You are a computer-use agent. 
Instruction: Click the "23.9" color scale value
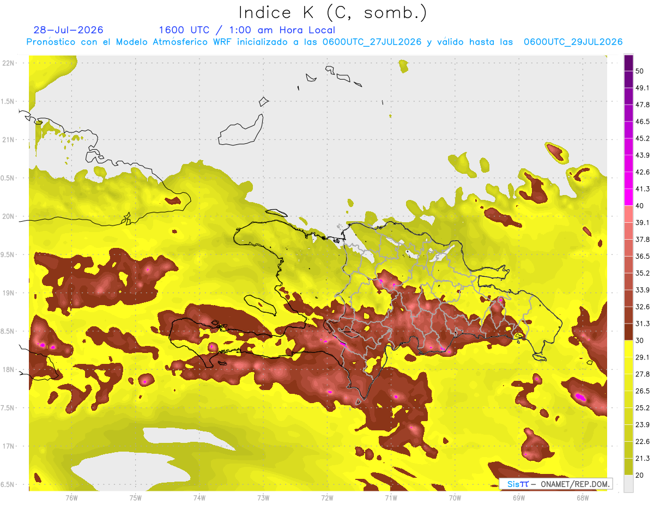point(643,425)
